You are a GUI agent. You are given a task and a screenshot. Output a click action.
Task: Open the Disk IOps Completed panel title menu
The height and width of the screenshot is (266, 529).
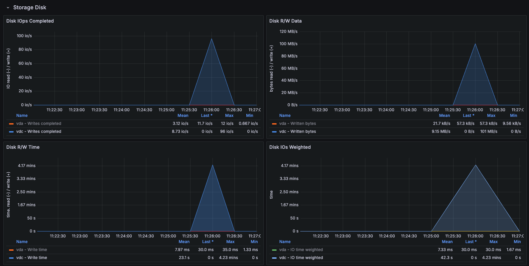coord(30,21)
